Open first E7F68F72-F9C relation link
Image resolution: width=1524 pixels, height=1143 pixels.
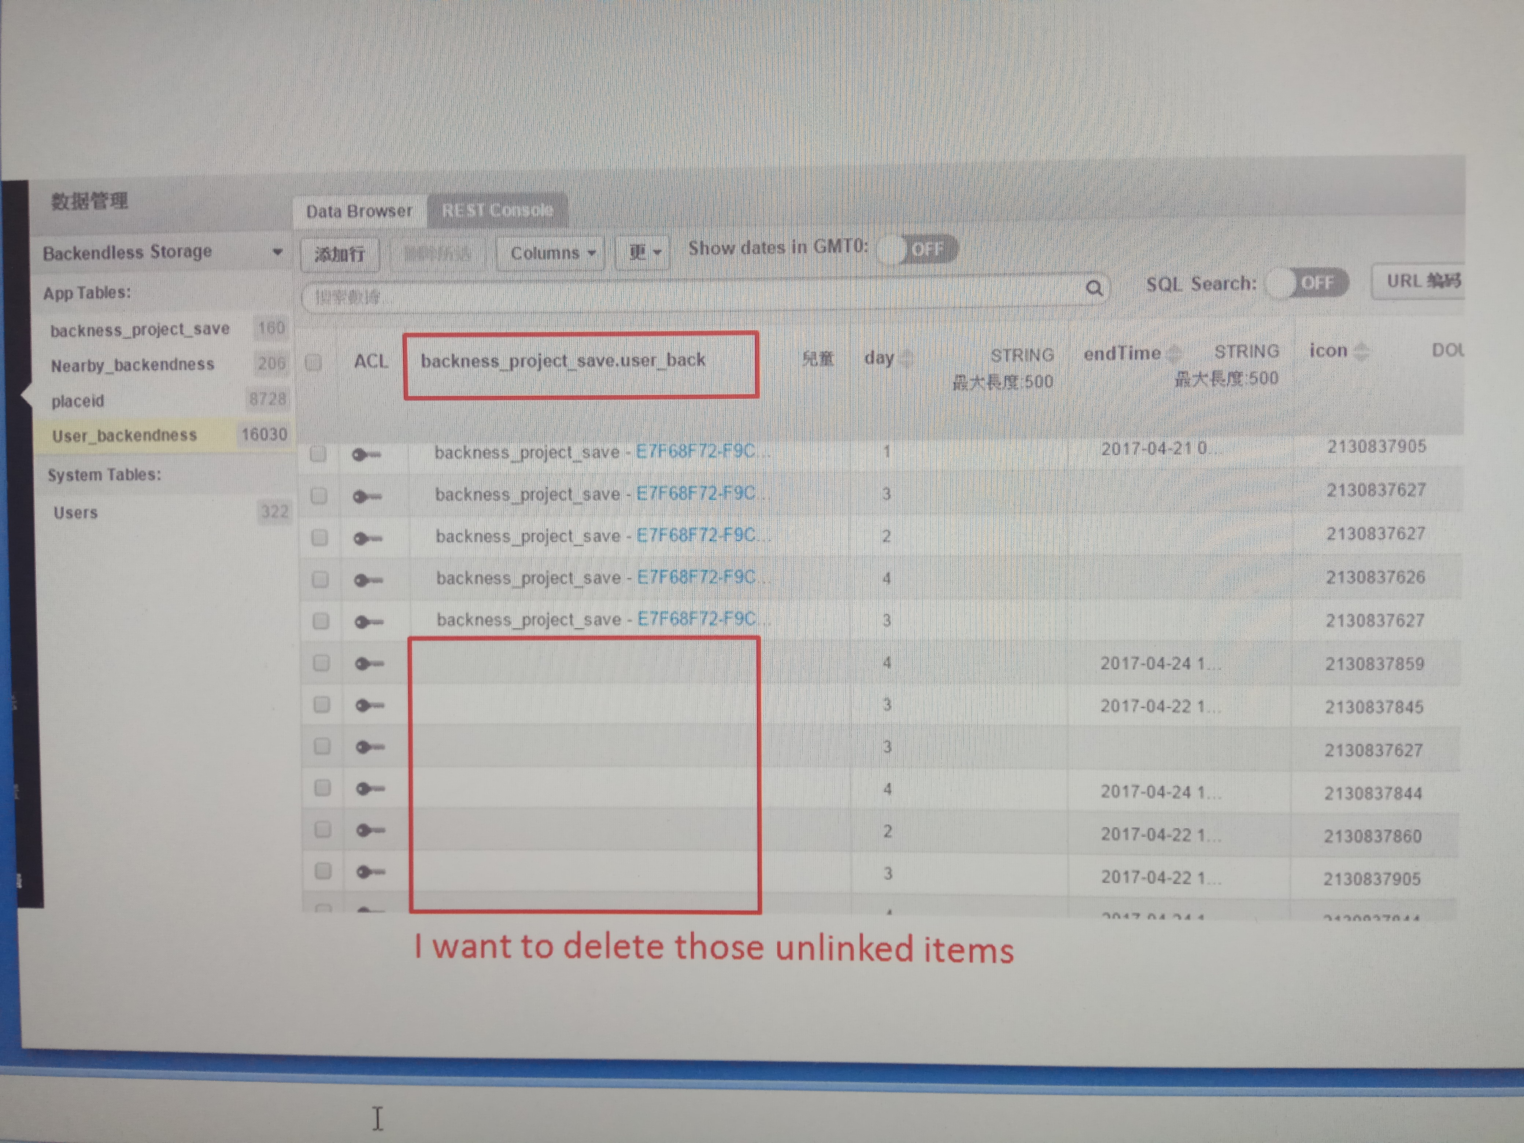pyautogui.click(x=695, y=451)
